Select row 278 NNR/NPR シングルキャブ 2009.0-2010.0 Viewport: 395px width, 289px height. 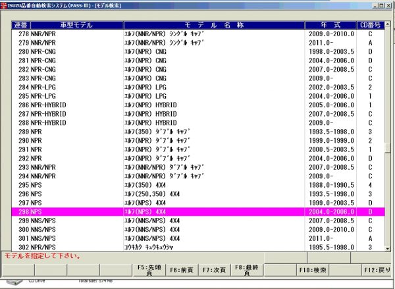(198, 34)
